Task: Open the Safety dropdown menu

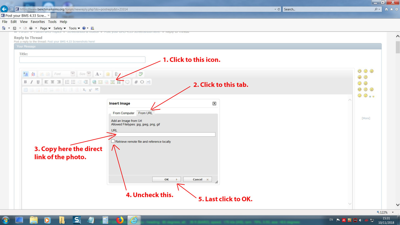Action: tap(60, 28)
